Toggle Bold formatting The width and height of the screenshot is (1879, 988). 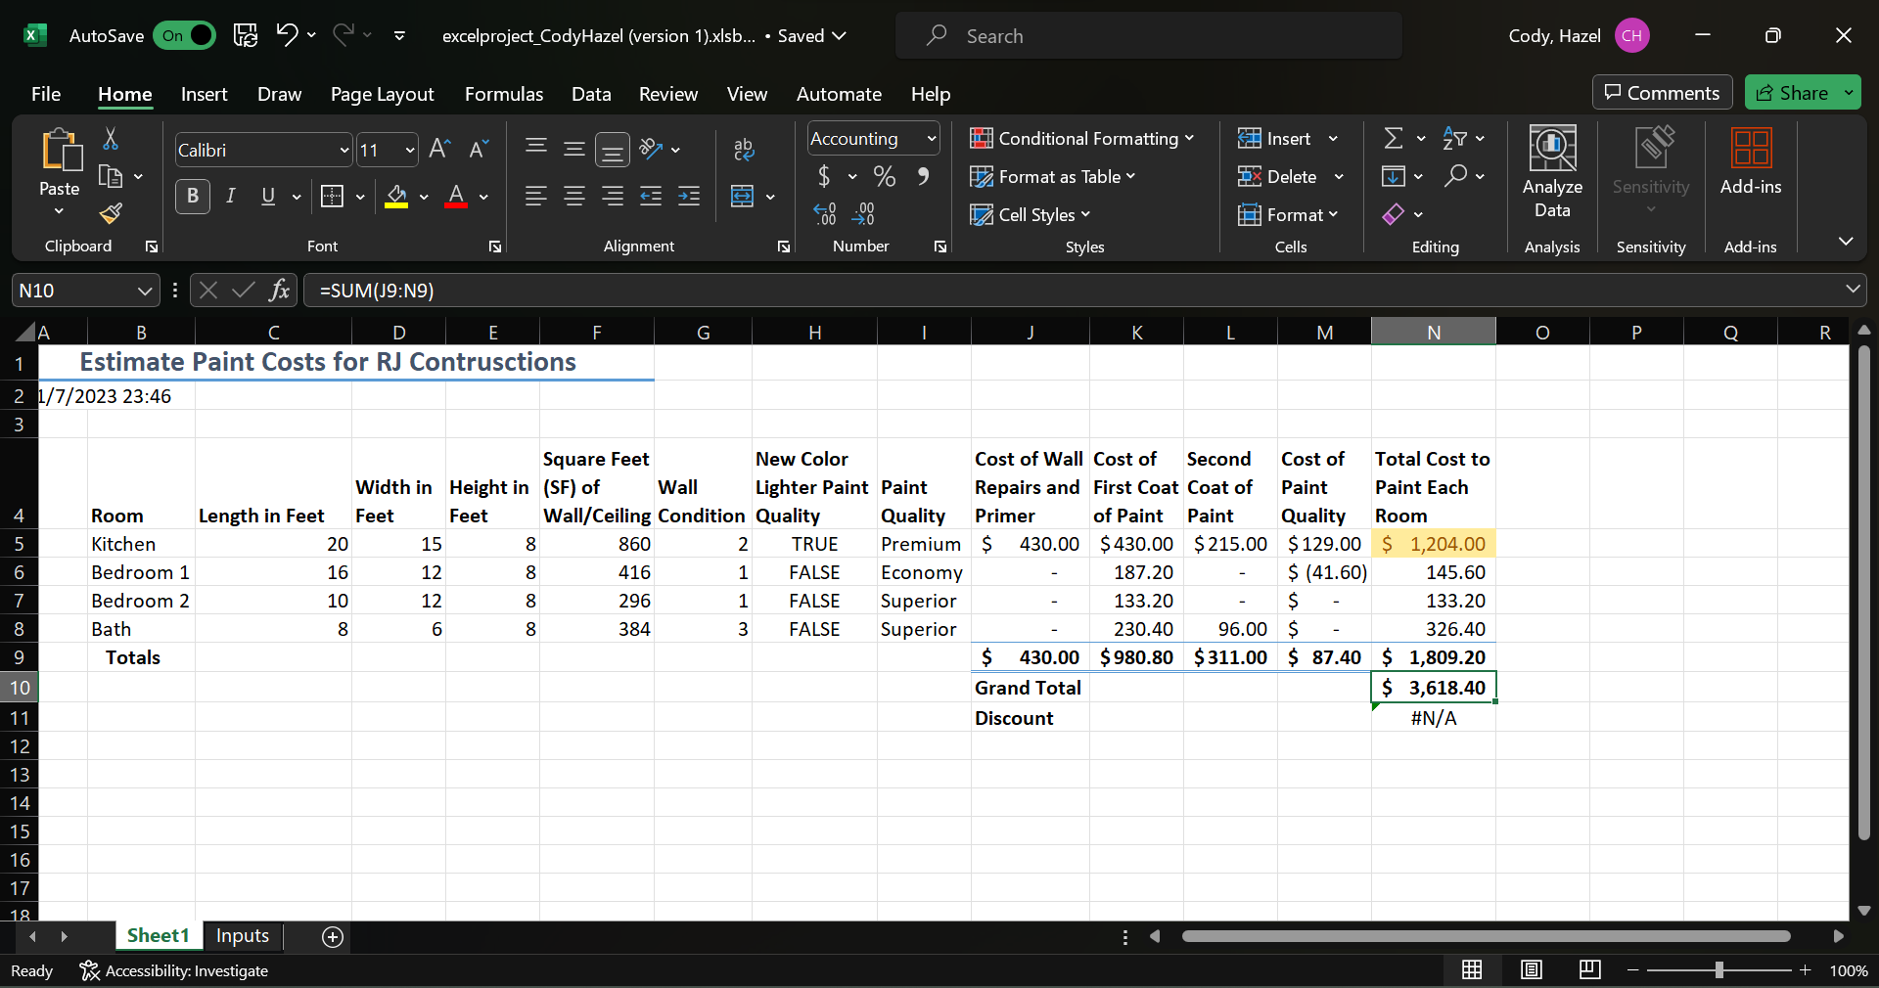pos(193,197)
